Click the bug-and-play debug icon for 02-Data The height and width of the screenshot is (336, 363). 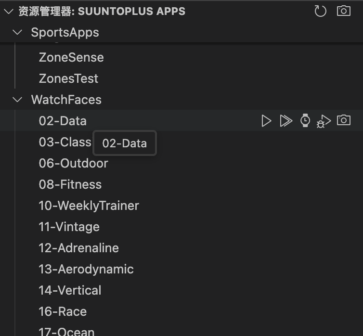pyautogui.click(x=324, y=121)
